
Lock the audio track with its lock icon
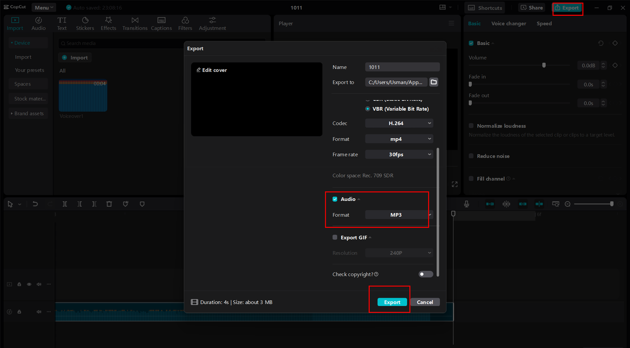19,312
